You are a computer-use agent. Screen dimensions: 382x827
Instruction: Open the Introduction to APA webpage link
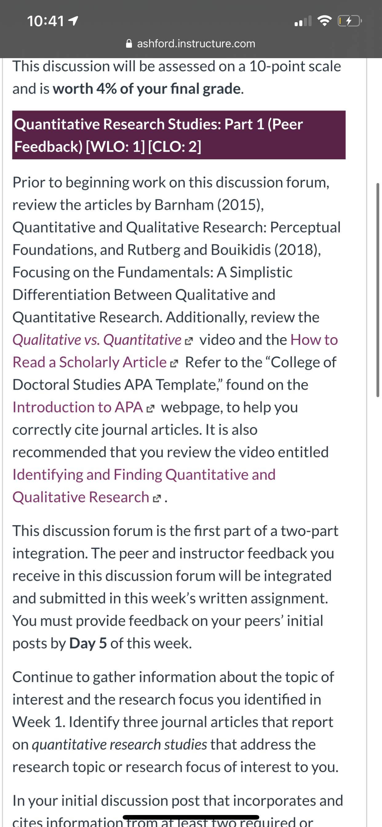click(x=78, y=407)
